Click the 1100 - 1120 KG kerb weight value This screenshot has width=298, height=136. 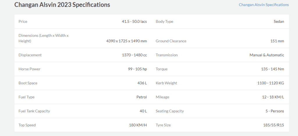[271, 83]
